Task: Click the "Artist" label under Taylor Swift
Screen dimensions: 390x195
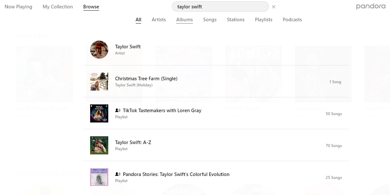Action: 120,53
